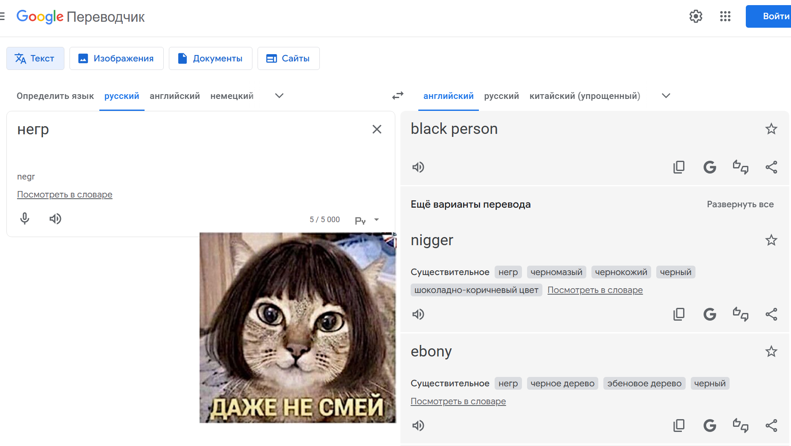Rate the "black person" translation
Image resolution: width=791 pixels, height=446 pixels.
740,167
